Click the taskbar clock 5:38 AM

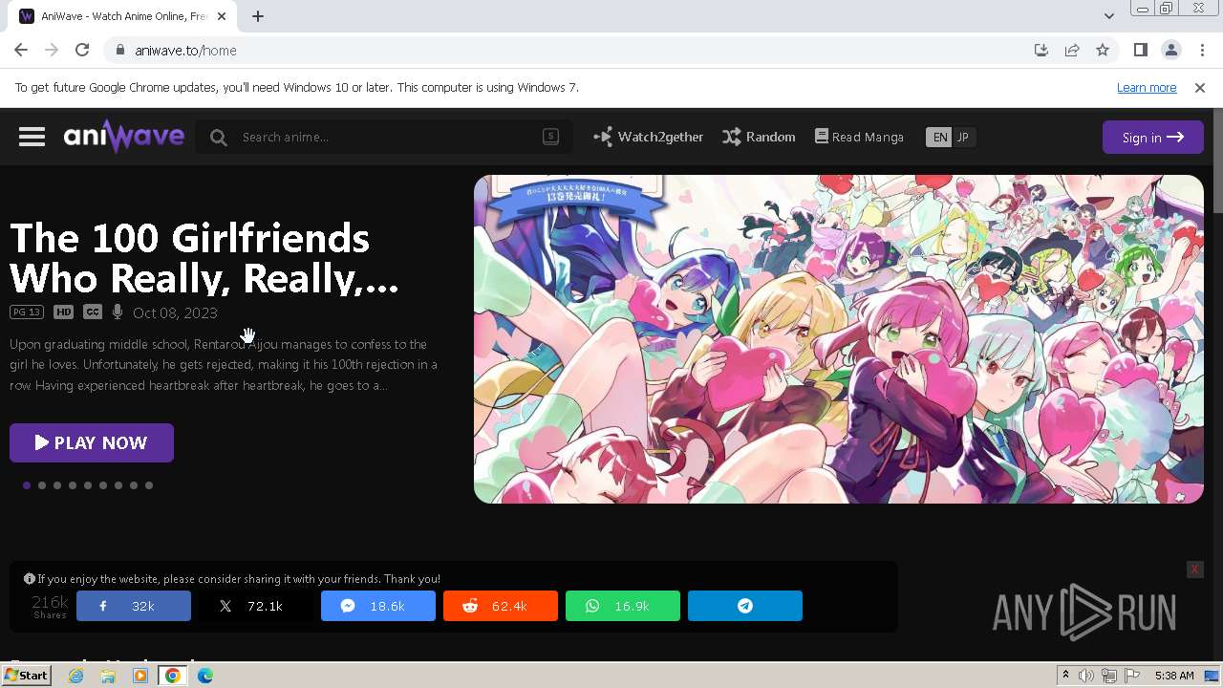point(1174,676)
